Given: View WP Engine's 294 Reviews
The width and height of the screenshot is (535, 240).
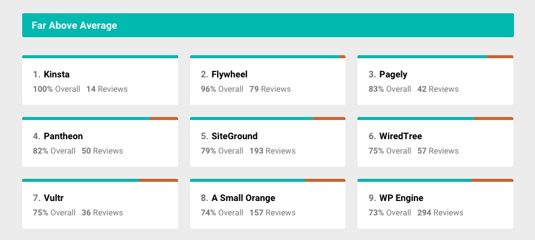Looking at the screenshot, I should 440,212.
